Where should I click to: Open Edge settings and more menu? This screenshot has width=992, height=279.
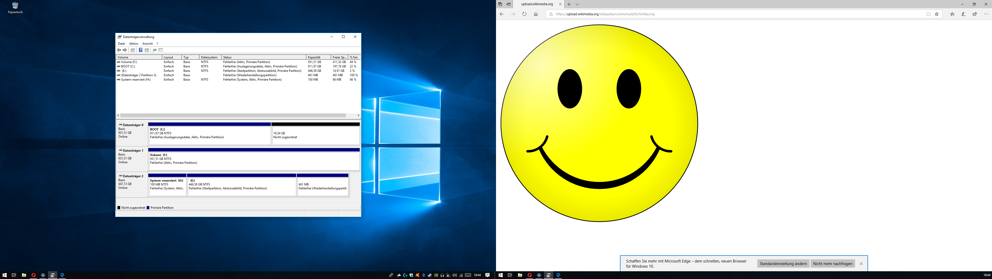(x=986, y=14)
